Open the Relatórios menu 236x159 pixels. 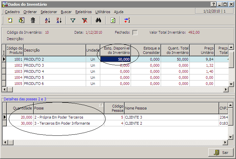pos(83,12)
